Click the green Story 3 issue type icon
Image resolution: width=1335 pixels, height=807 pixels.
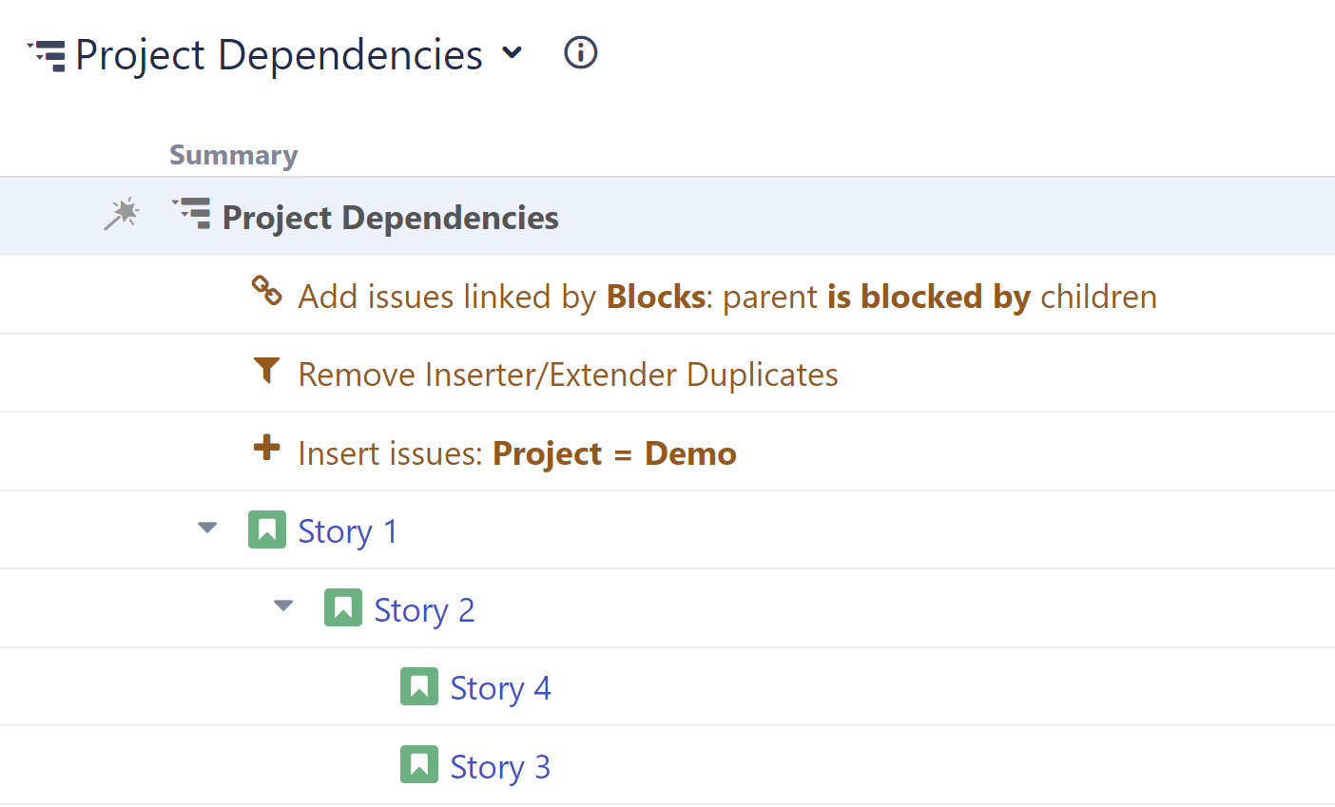pyautogui.click(x=419, y=764)
